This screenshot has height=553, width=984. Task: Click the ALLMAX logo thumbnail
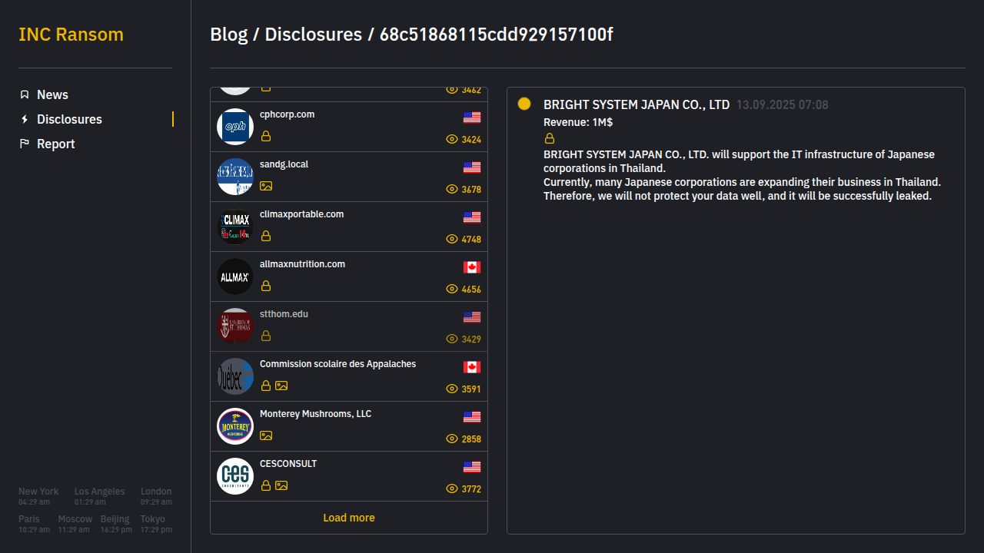[x=235, y=276]
